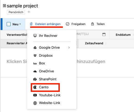Click the MM/TT/JJ date input field

89,34
